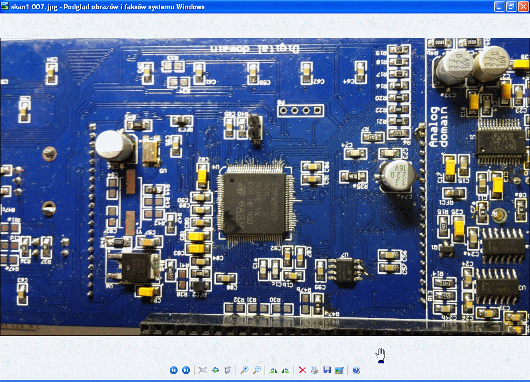The height and width of the screenshot is (382, 530).
Task: Go to the previous image
Action: pyautogui.click(x=174, y=370)
